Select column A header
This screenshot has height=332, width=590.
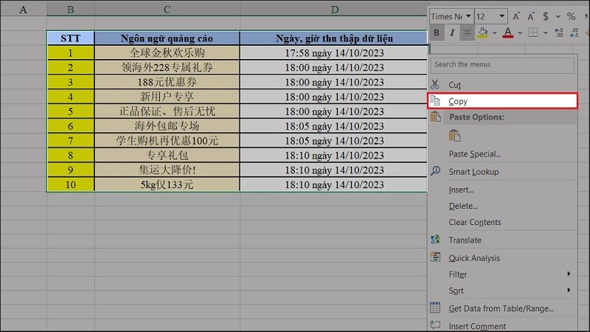(24, 9)
